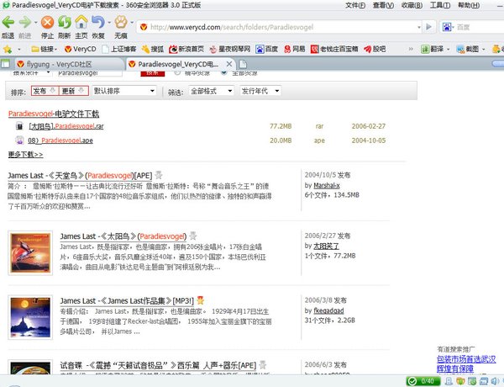The height and width of the screenshot is (387, 504).
Task: Click the 包装市场首选武汉 ad link
Action: (466, 359)
